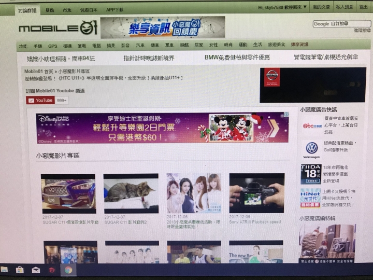Open the 樂享資訊 category menu
The height and width of the screenshot is (280, 373).
pyautogui.click(x=299, y=45)
